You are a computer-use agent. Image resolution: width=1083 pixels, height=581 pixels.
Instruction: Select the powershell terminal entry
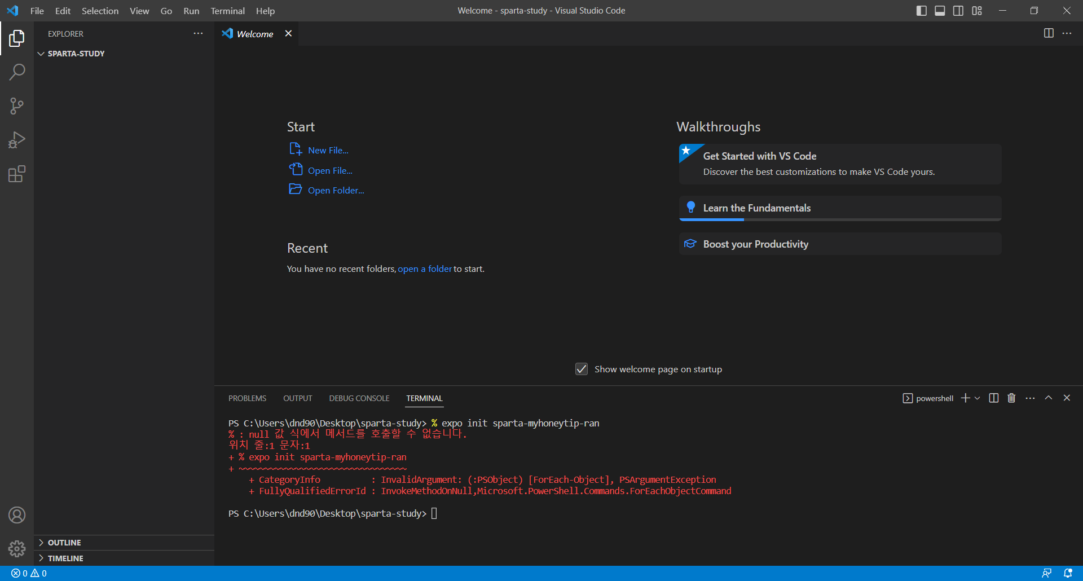928,398
